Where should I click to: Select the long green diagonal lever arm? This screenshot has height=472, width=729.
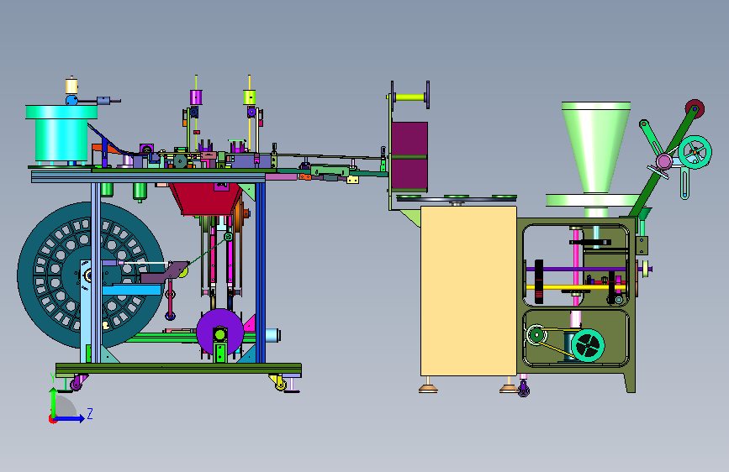pyautogui.click(x=663, y=163)
